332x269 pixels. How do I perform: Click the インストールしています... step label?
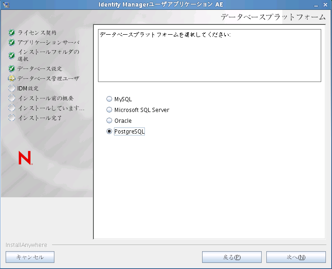click(x=51, y=108)
